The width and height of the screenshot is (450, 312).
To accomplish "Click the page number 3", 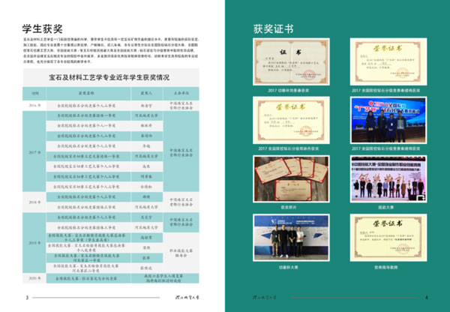I will [x=27, y=297].
